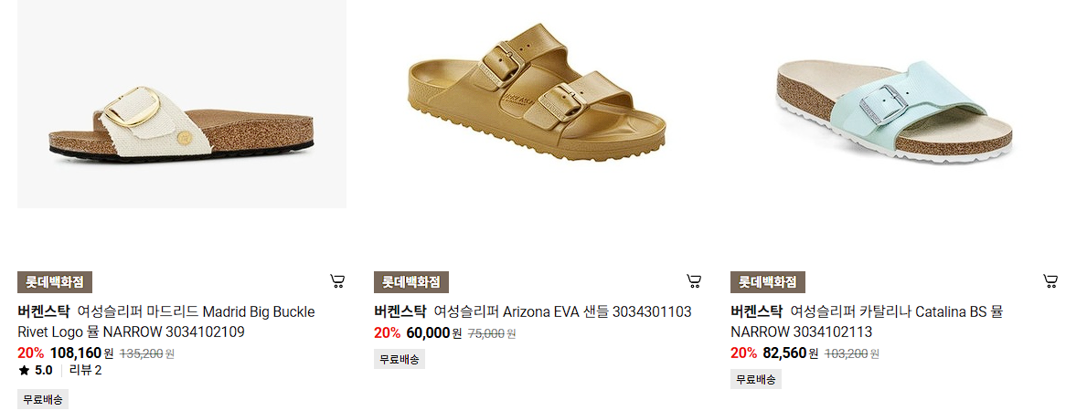The image size is (1087, 411).
Task: Click 롯데백화점 badge above Arizona EVA listing
Action: [411, 282]
